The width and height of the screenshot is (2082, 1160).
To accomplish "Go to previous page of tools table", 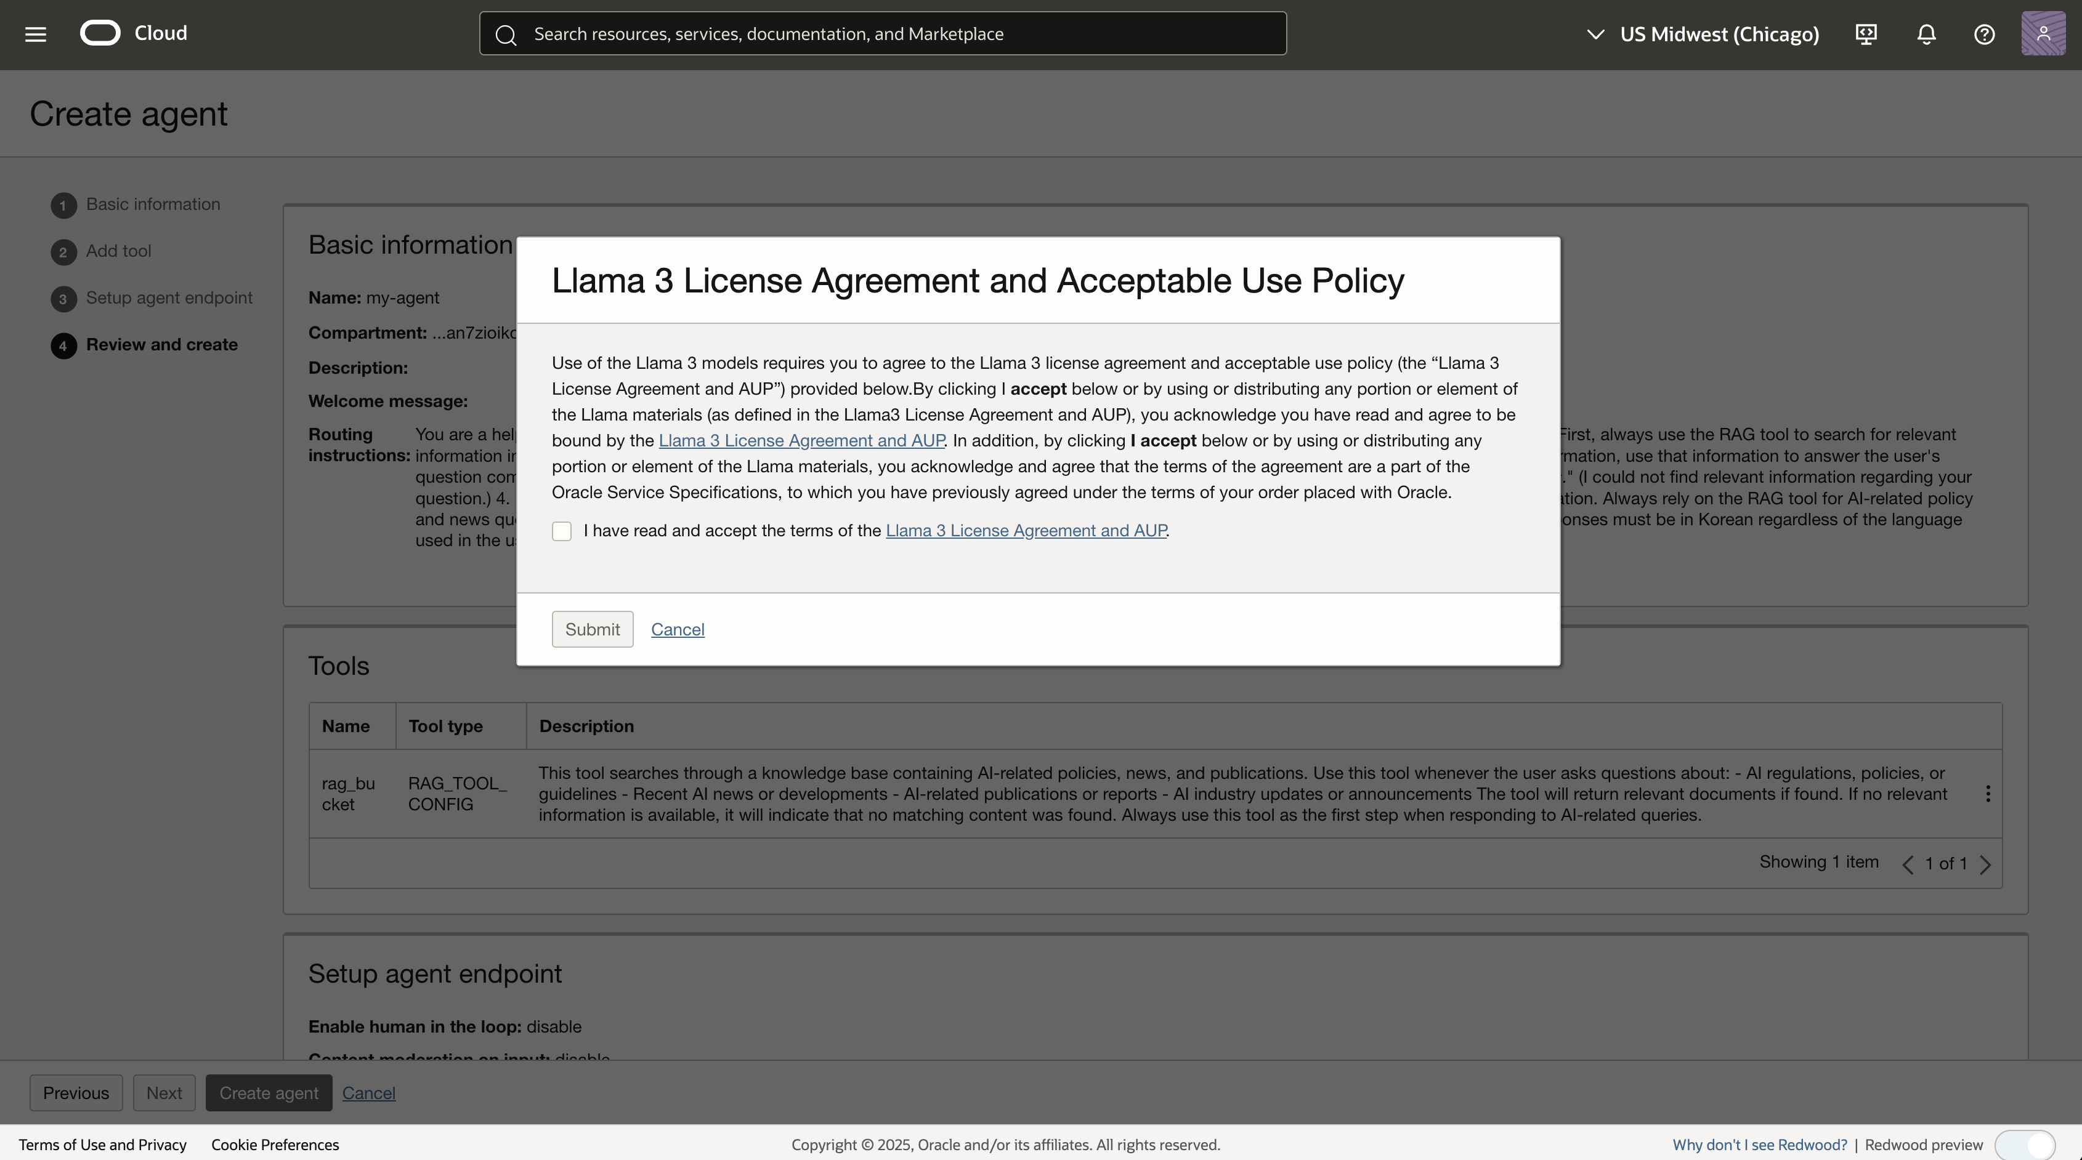I will (1908, 864).
